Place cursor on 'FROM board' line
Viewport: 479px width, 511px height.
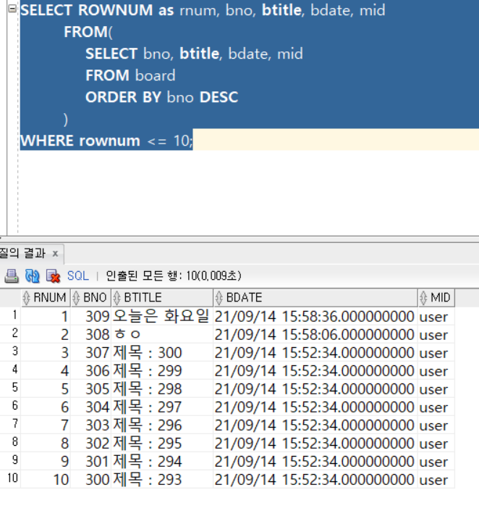click(x=130, y=75)
